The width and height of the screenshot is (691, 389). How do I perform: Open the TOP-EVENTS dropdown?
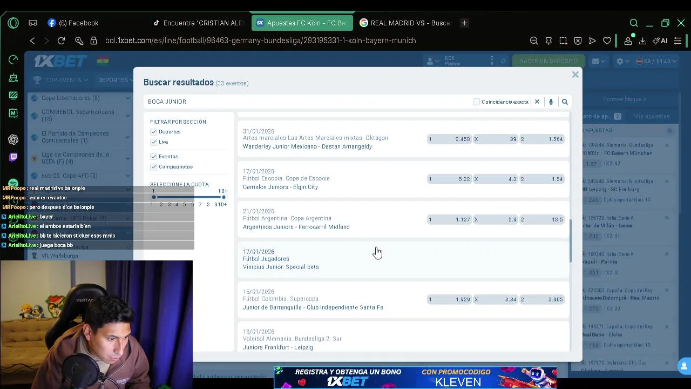(x=60, y=80)
